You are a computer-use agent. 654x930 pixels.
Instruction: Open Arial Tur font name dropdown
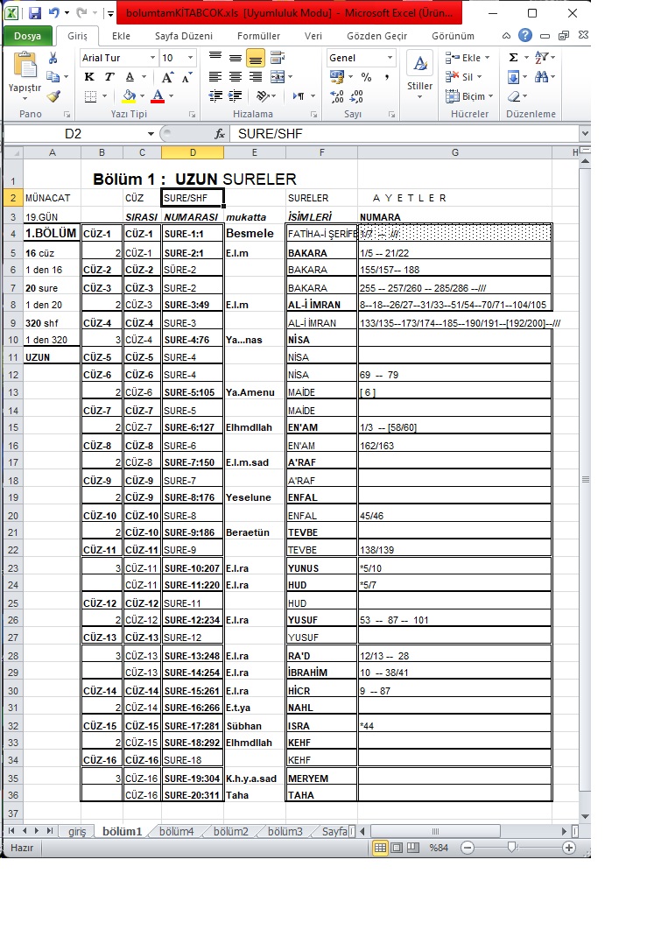coord(153,58)
